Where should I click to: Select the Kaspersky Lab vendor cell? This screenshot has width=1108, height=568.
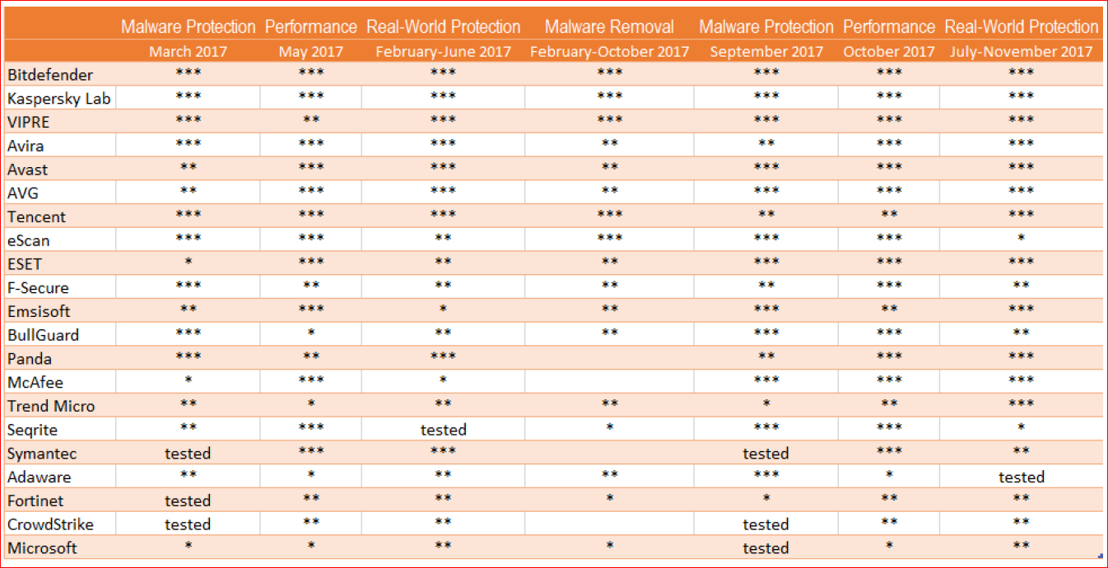pos(58,99)
